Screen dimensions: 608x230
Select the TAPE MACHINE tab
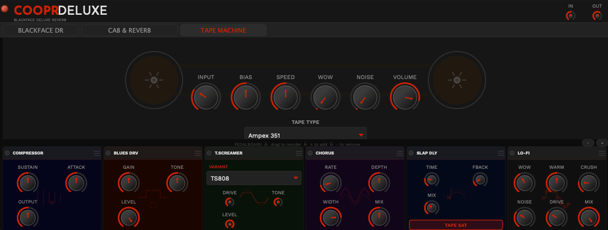pyautogui.click(x=223, y=30)
